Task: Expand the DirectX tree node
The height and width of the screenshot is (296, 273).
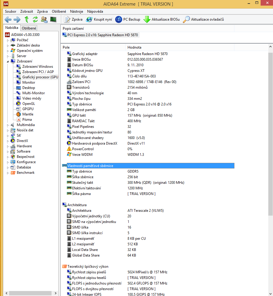Action: 8,141
